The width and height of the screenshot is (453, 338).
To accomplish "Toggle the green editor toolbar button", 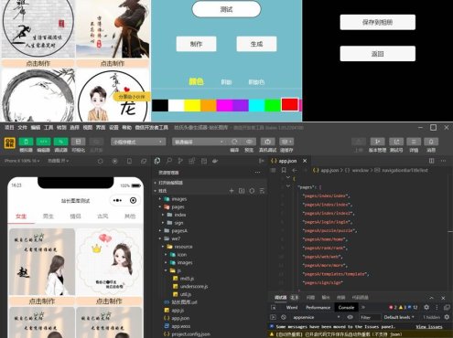I will pyautogui.click(x=43, y=142).
